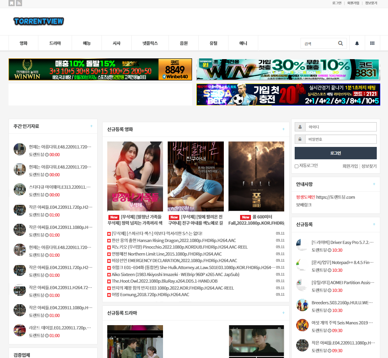Open the 드라마 navigation menu
The height and width of the screenshot is (358, 388).
tap(55, 43)
